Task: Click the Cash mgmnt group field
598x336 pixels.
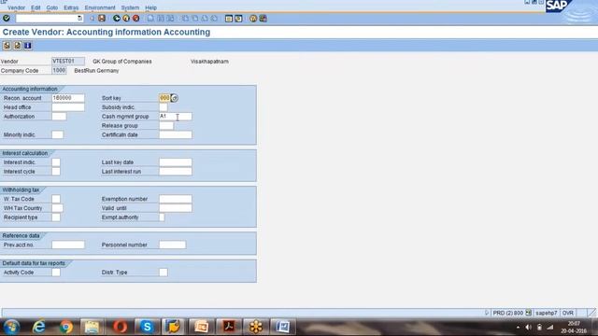Action: (176, 117)
